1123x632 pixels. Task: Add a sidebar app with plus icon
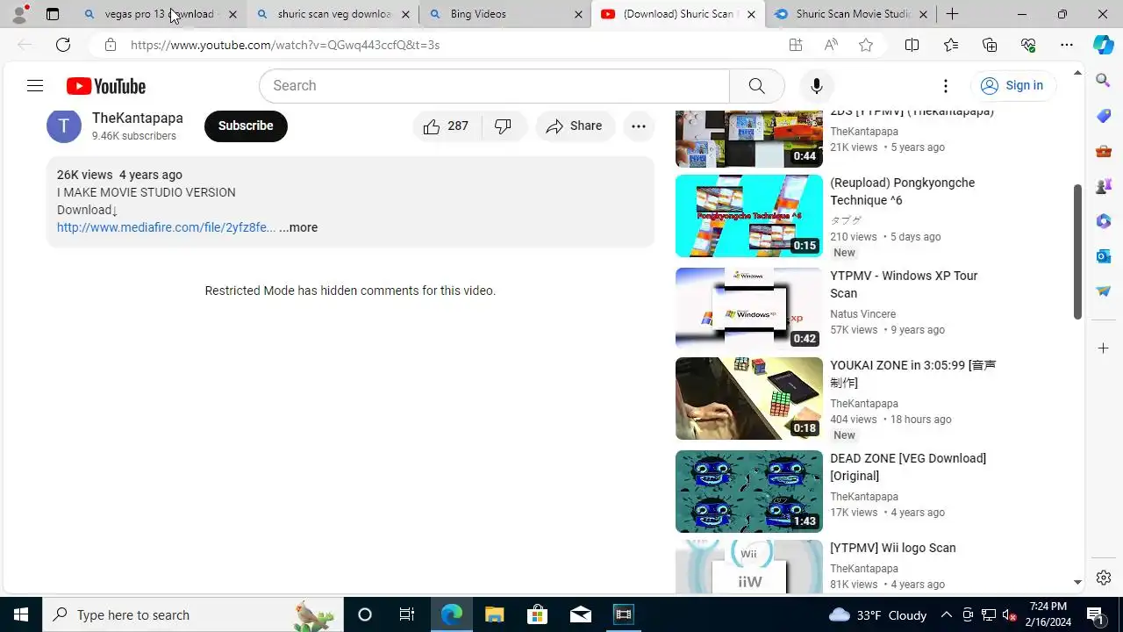[x=1104, y=348]
